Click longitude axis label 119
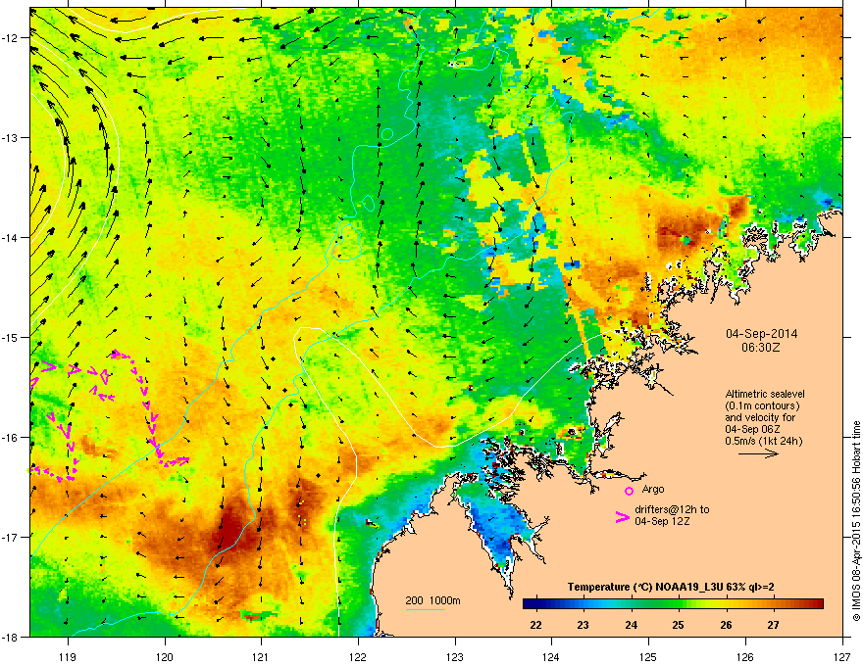The image size is (863, 666). [x=68, y=656]
